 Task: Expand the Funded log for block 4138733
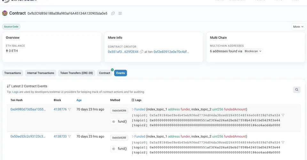pos(133,136)
